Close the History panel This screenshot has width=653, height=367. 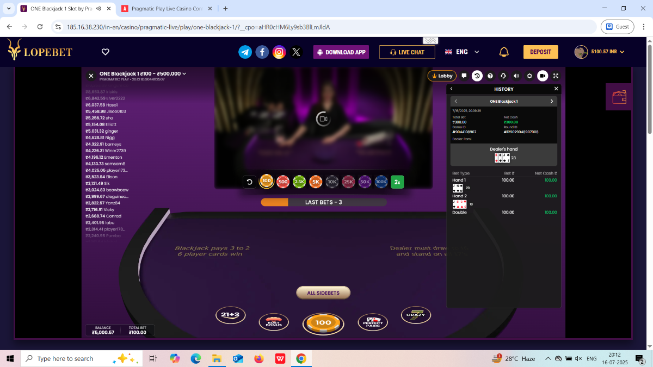tap(556, 89)
